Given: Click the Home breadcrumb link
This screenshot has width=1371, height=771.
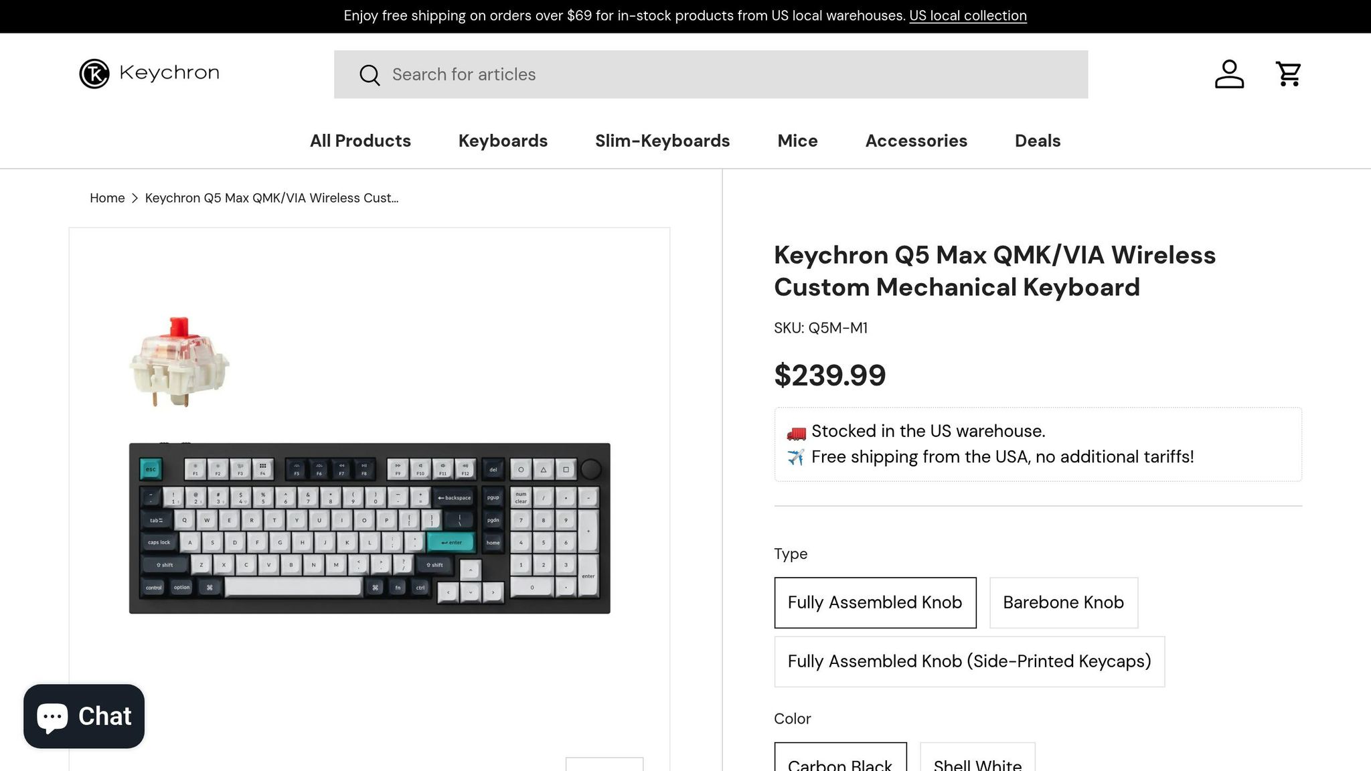Looking at the screenshot, I should pyautogui.click(x=107, y=198).
